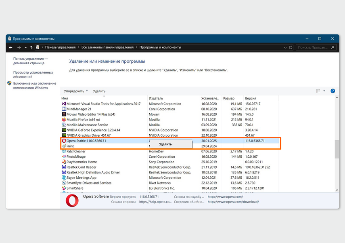This screenshot has width=345, height=243.
Task: Navigate back with the back arrow
Action: (x=11, y=47)
